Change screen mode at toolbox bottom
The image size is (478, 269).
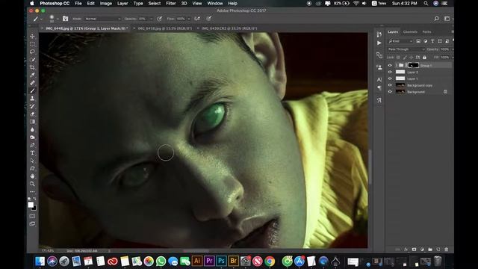pyautogui.click(x=32, y=224)
